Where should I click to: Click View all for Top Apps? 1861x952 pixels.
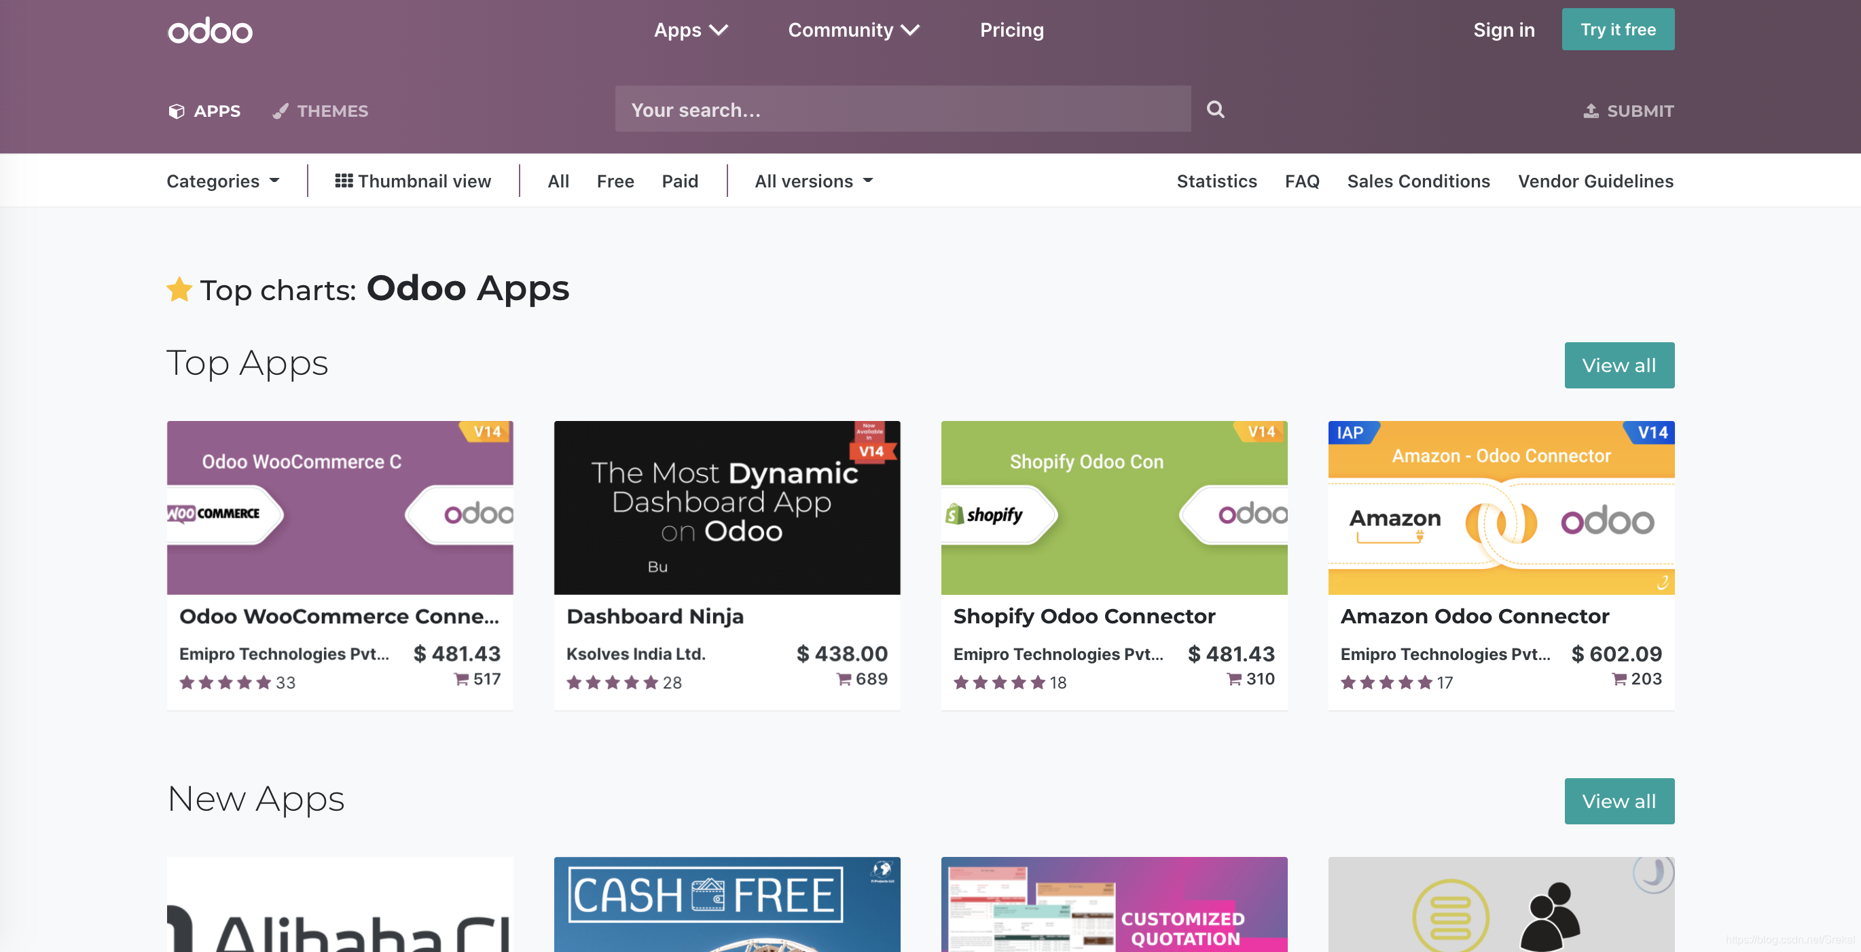(x=1619, y=365)
